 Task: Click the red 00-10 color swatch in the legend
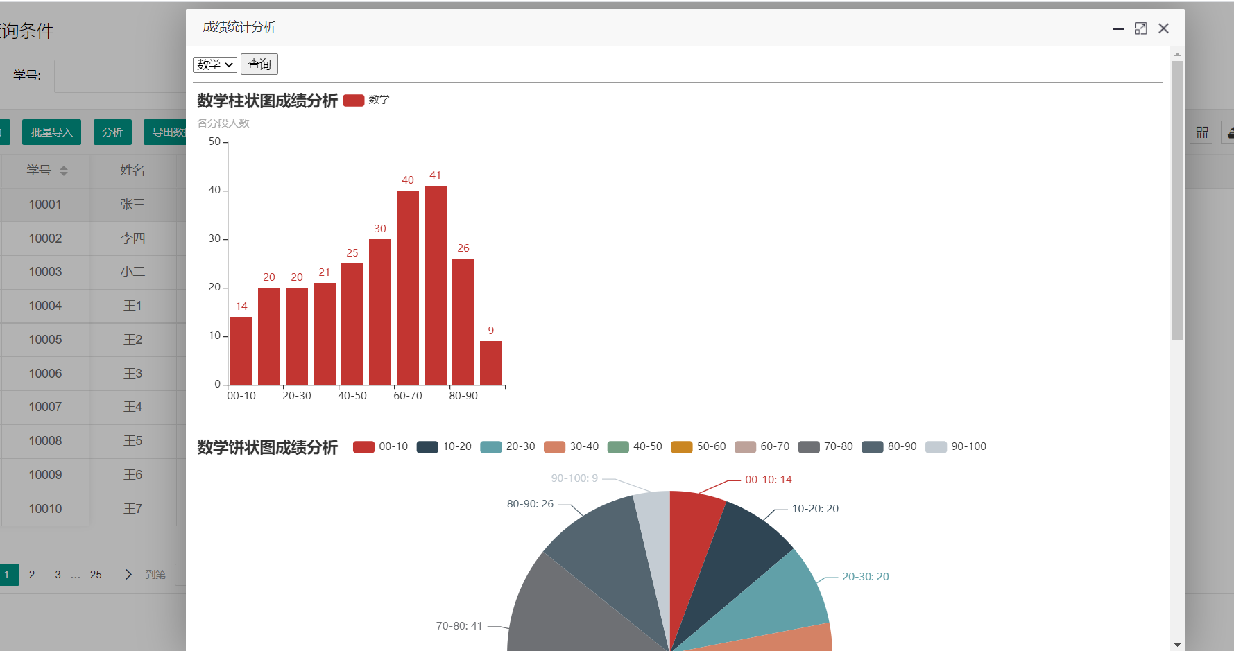pos(363,446)
